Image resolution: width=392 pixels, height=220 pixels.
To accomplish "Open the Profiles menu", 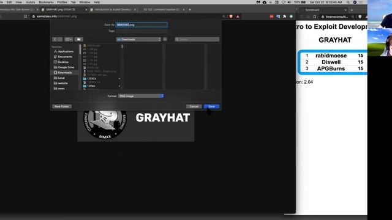I will click(62, 2).
